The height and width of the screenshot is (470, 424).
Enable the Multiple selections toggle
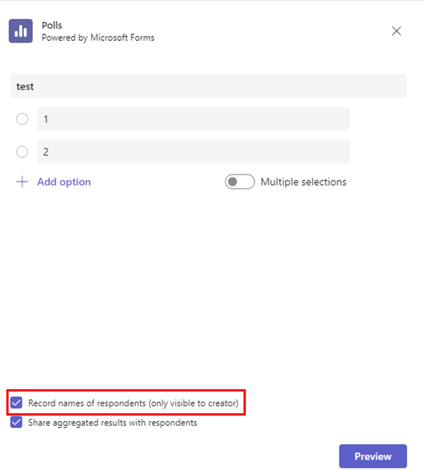click(x=240, y=181)
